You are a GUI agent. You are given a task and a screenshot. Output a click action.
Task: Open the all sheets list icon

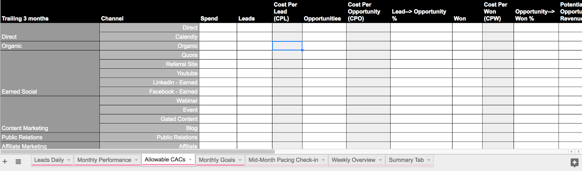[x=18, y=162]
